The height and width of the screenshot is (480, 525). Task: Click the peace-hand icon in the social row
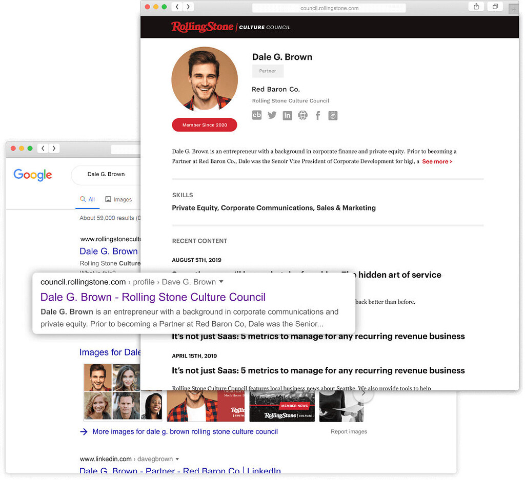pyautogui.click(x=334, y=116)
